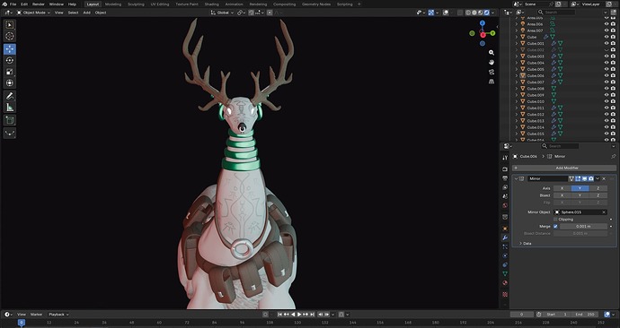
Task: Select the Cursor tool in the toolbar
Action: click(10, 36)
